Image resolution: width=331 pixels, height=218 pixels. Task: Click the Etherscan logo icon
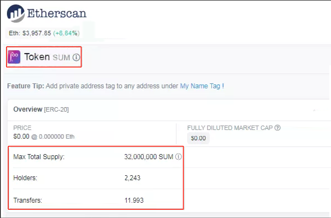16,14
